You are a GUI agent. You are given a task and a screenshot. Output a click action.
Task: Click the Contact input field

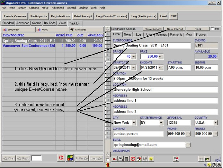pyautogui.click(x=138, y=134)
